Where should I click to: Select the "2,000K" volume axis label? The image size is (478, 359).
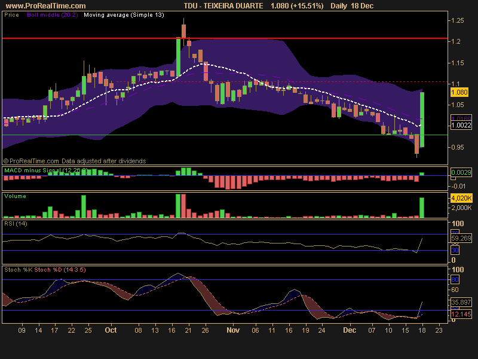click(x=461, y=208)
